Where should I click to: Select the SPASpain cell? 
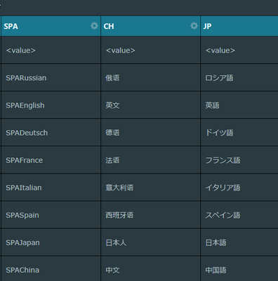[x=51, y=215]
